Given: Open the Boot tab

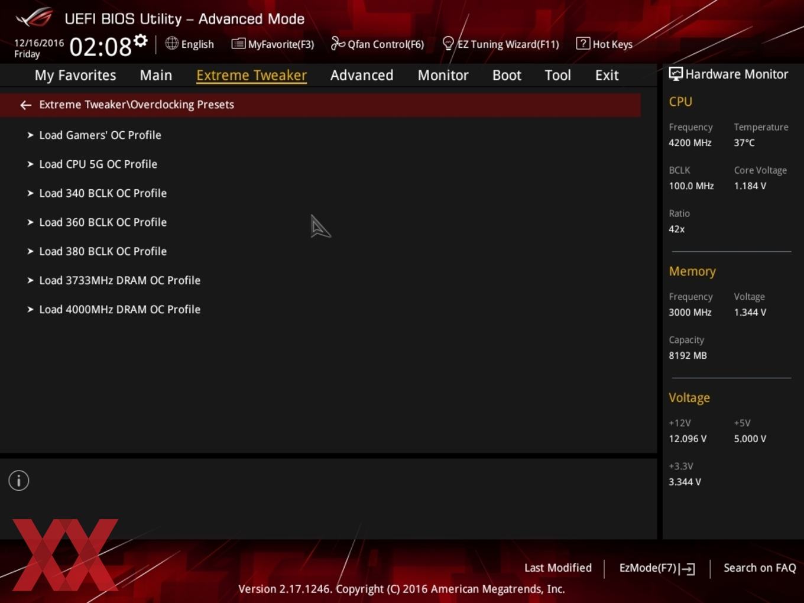Looking at the screenshot, I should (x=507, y=75).
